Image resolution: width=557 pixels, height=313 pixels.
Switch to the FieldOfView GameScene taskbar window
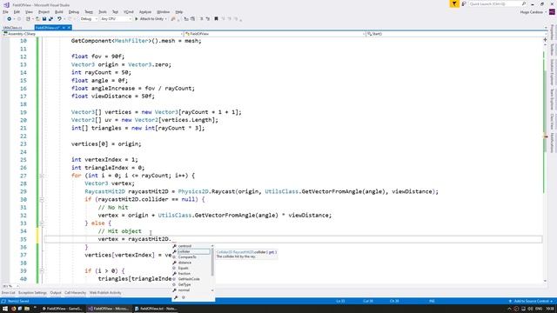[x=62, y=309]
